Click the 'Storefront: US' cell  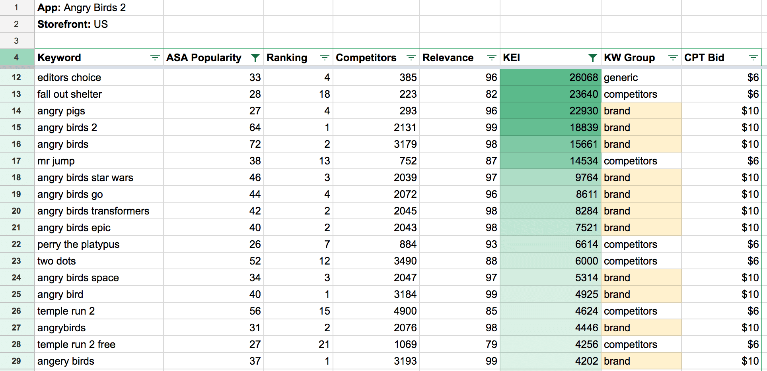tap(99, 24)
